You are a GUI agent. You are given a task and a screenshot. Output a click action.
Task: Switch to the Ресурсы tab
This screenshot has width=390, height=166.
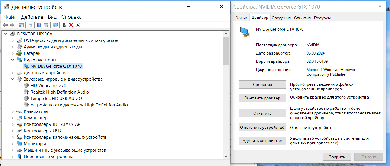322,18
